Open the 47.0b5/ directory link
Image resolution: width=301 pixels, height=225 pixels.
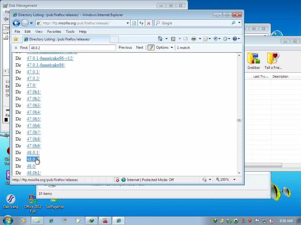(x=34, y=119)
